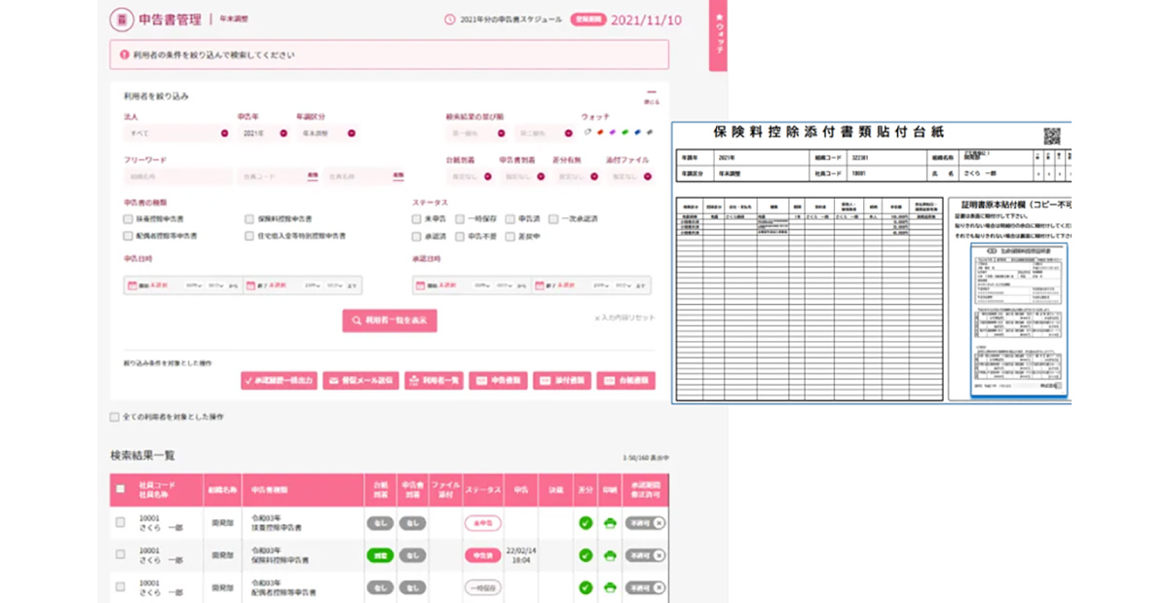1169x603 pixels.
Task: Click the 保険料控除添付書類貼付台紙 document preview
Action: (871, 262)
